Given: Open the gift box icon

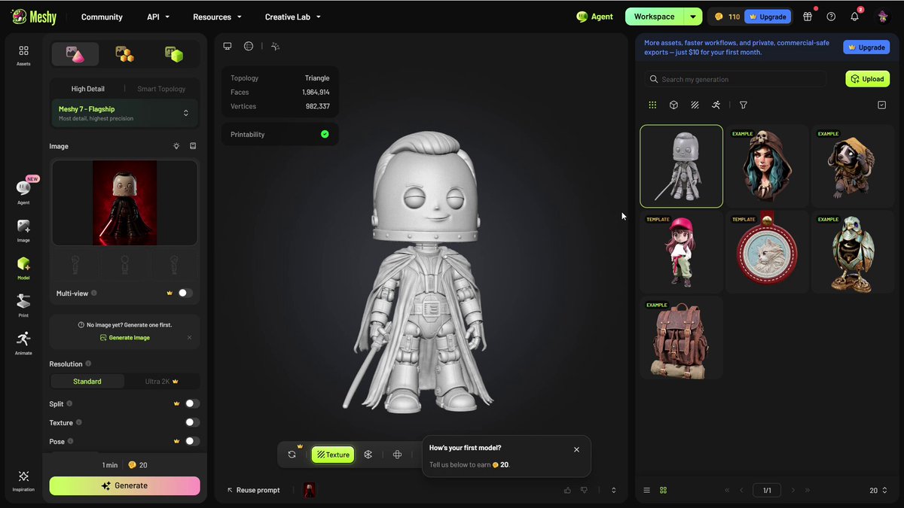Looking at the screenshot, I should tap(808, 17).
